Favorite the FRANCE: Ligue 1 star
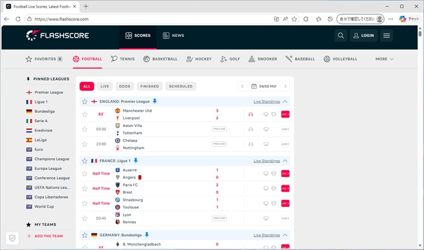This screenshot has width=424, height=250. pos(84,161)
